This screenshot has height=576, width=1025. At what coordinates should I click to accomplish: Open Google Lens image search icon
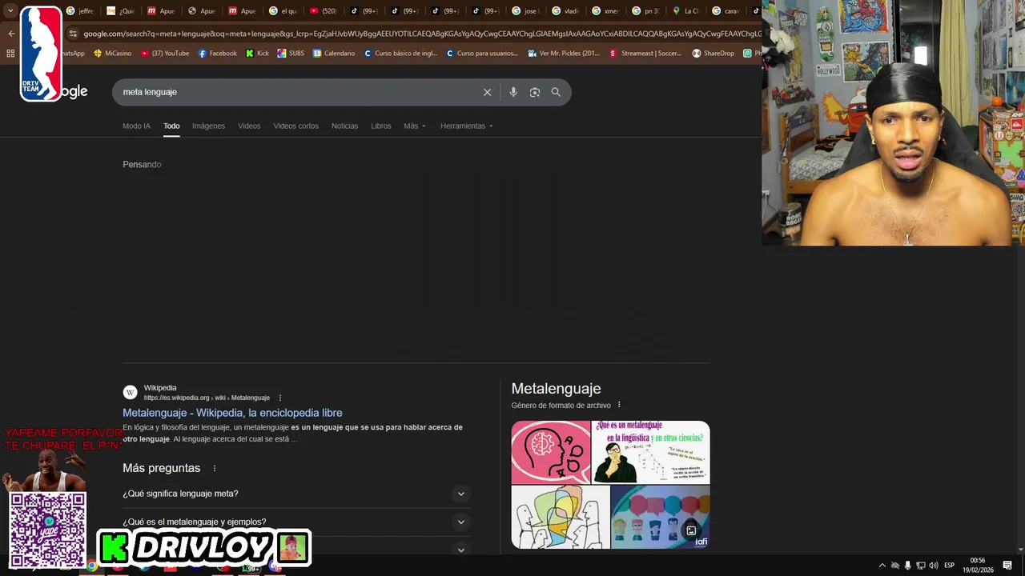tap(535, 92)
